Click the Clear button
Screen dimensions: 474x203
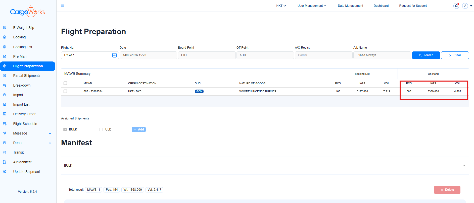tap(455, 55)
